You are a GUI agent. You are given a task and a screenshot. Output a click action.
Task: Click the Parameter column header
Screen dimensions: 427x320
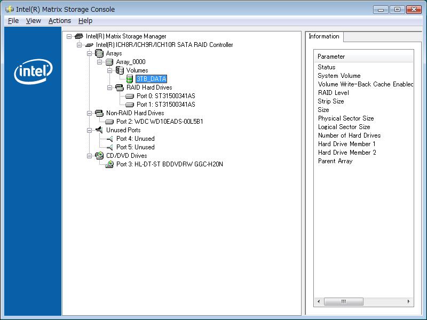(364, 57)
